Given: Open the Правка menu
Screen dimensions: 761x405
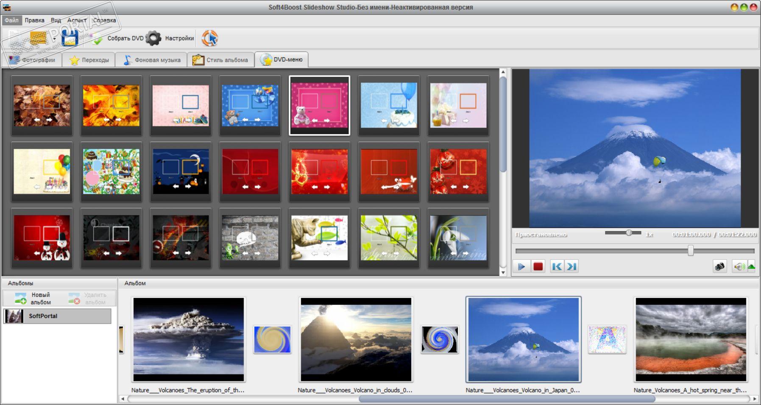Looking at the screenshot, I should 34,20.
